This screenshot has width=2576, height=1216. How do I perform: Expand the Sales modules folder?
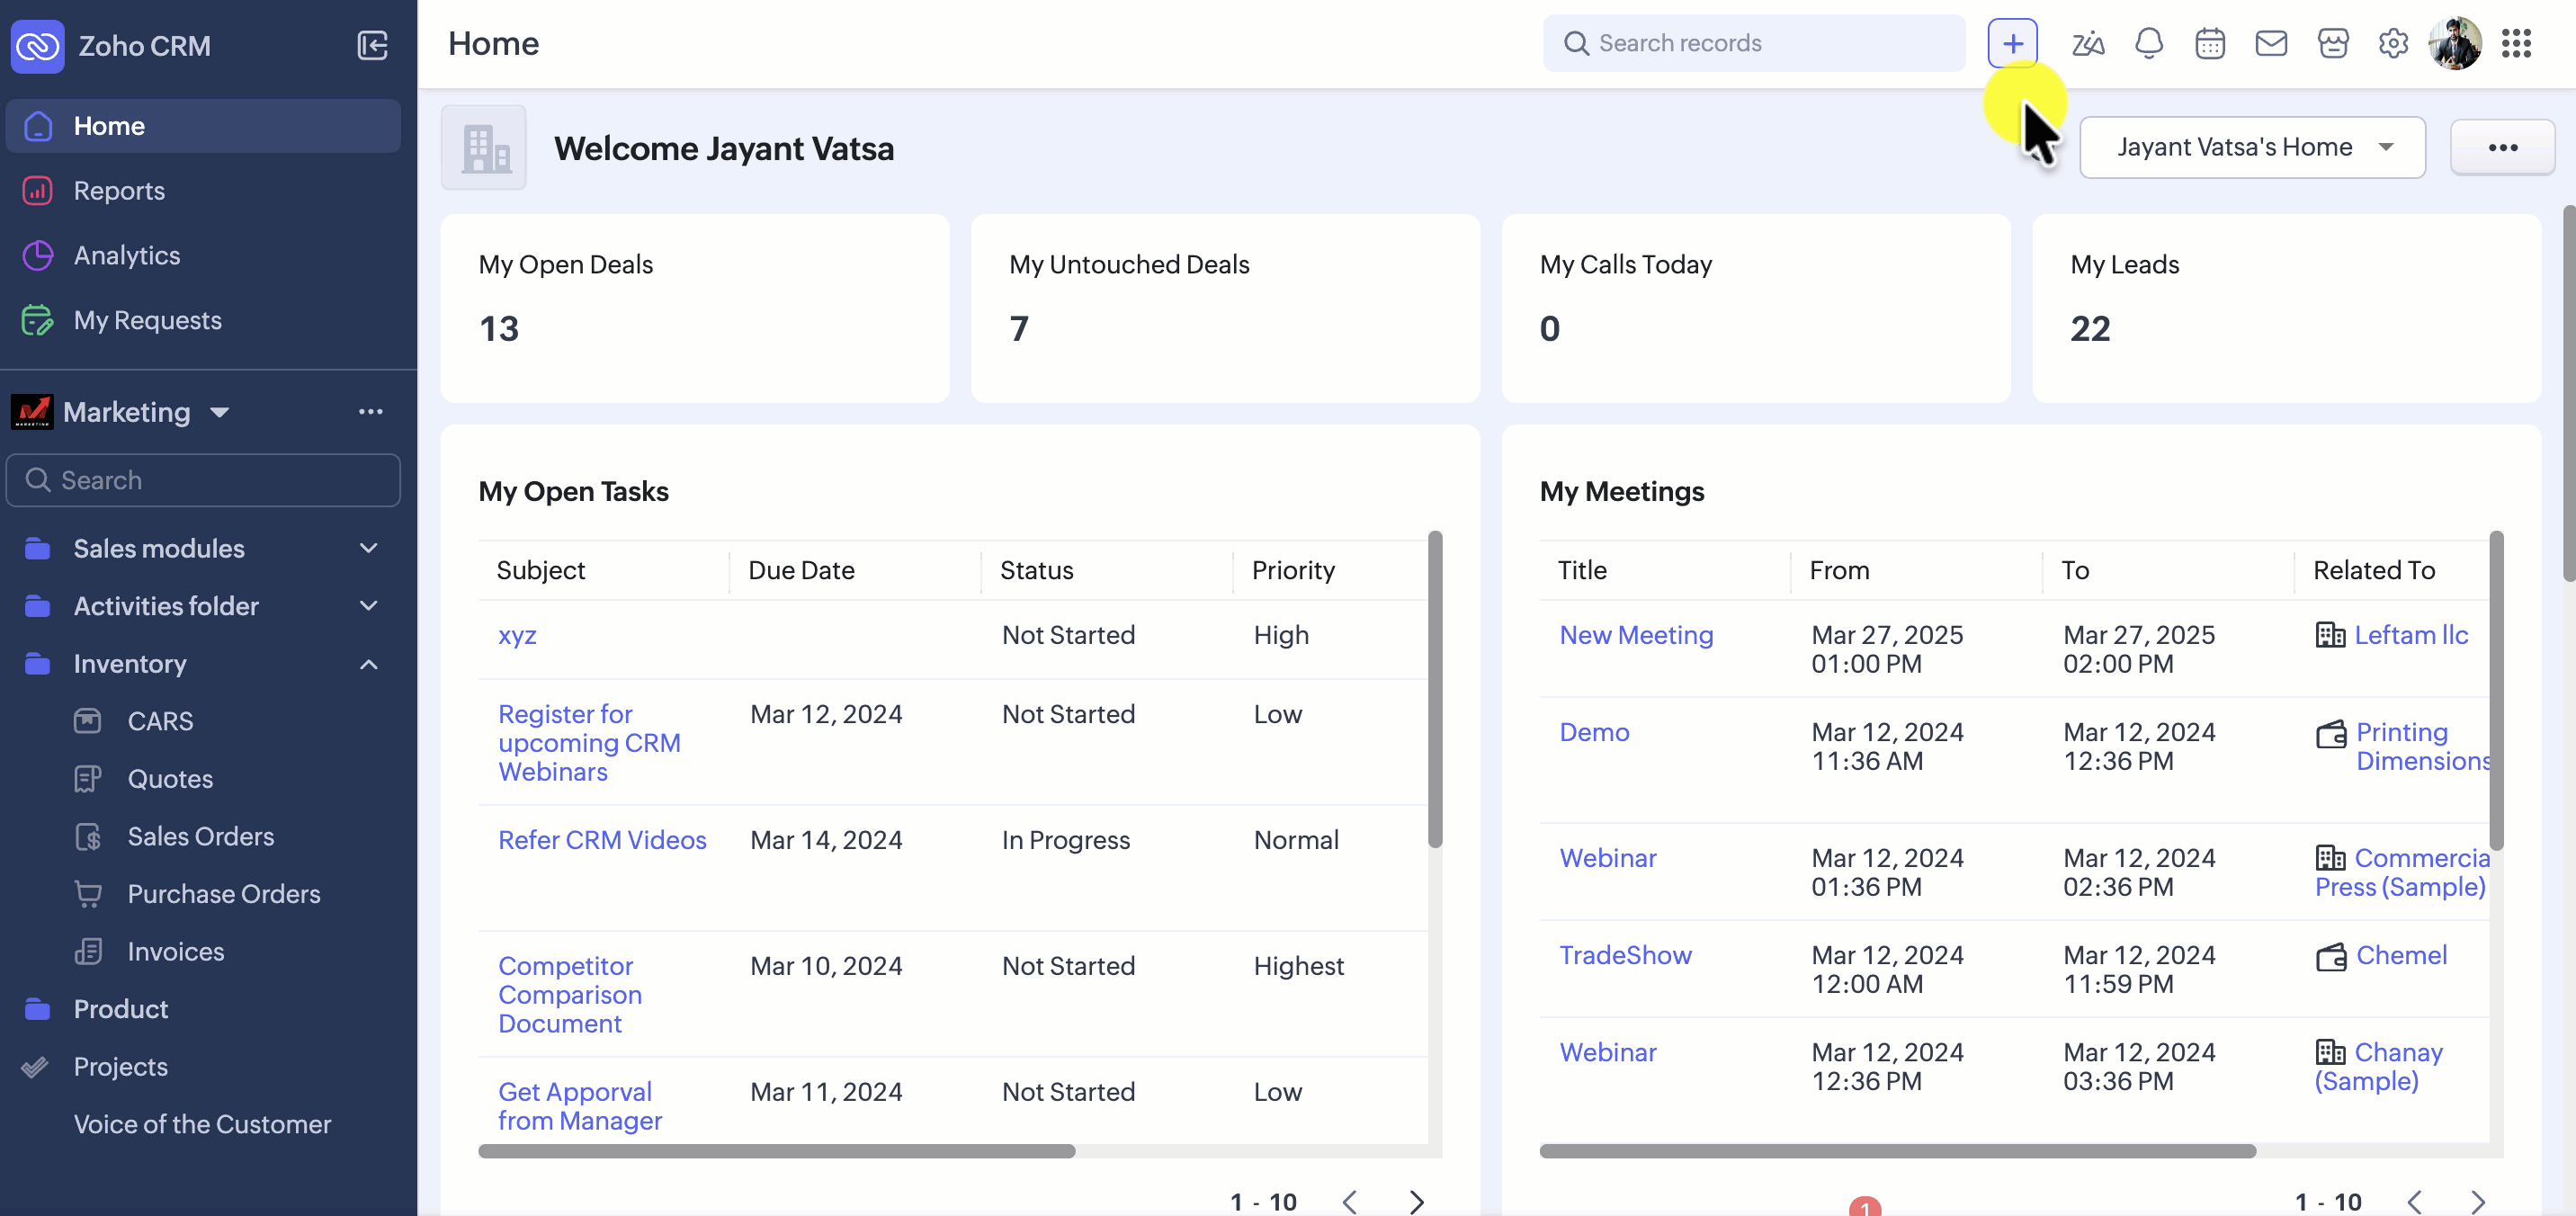point(368,548)
